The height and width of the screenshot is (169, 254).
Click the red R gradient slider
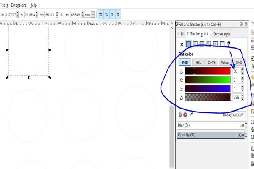click(208, 71)
